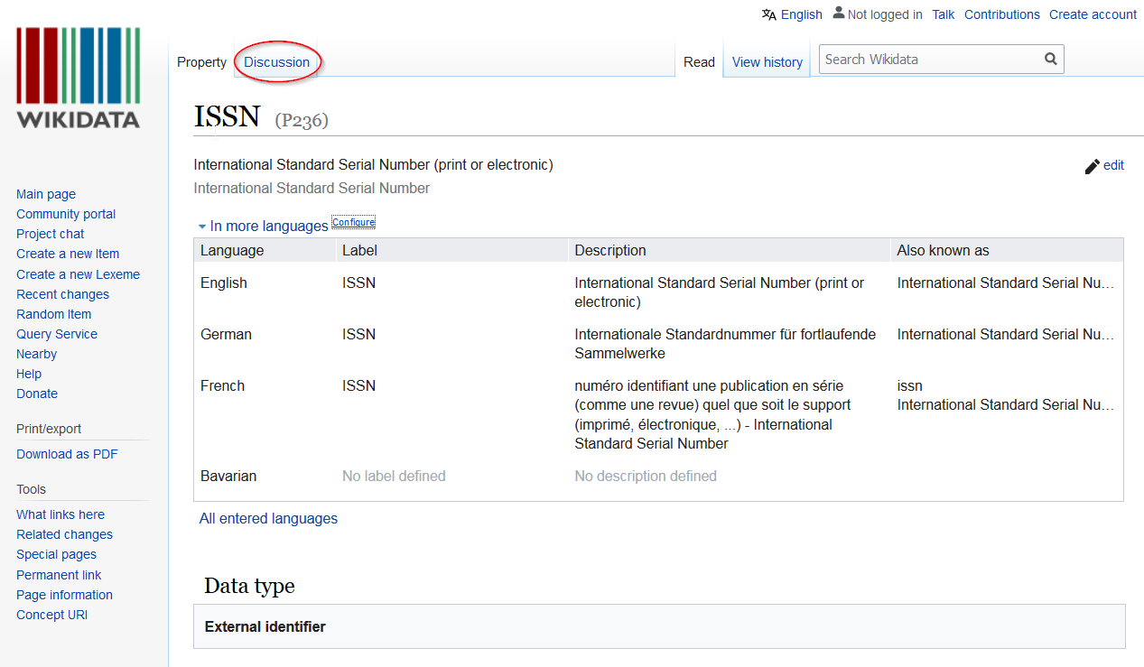Open the Property tab
Viewport: 1144px width, 667px height.
click(x=201, y=62)
